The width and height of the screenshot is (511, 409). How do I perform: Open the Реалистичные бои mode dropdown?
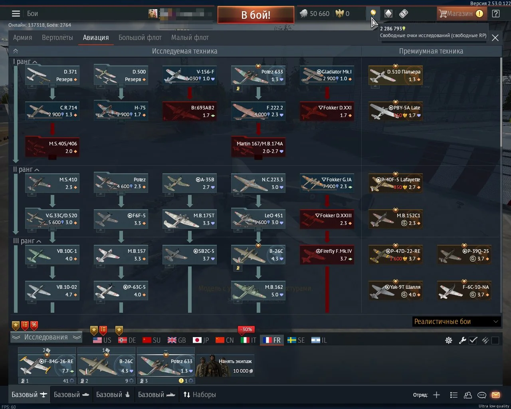[456, 322]
